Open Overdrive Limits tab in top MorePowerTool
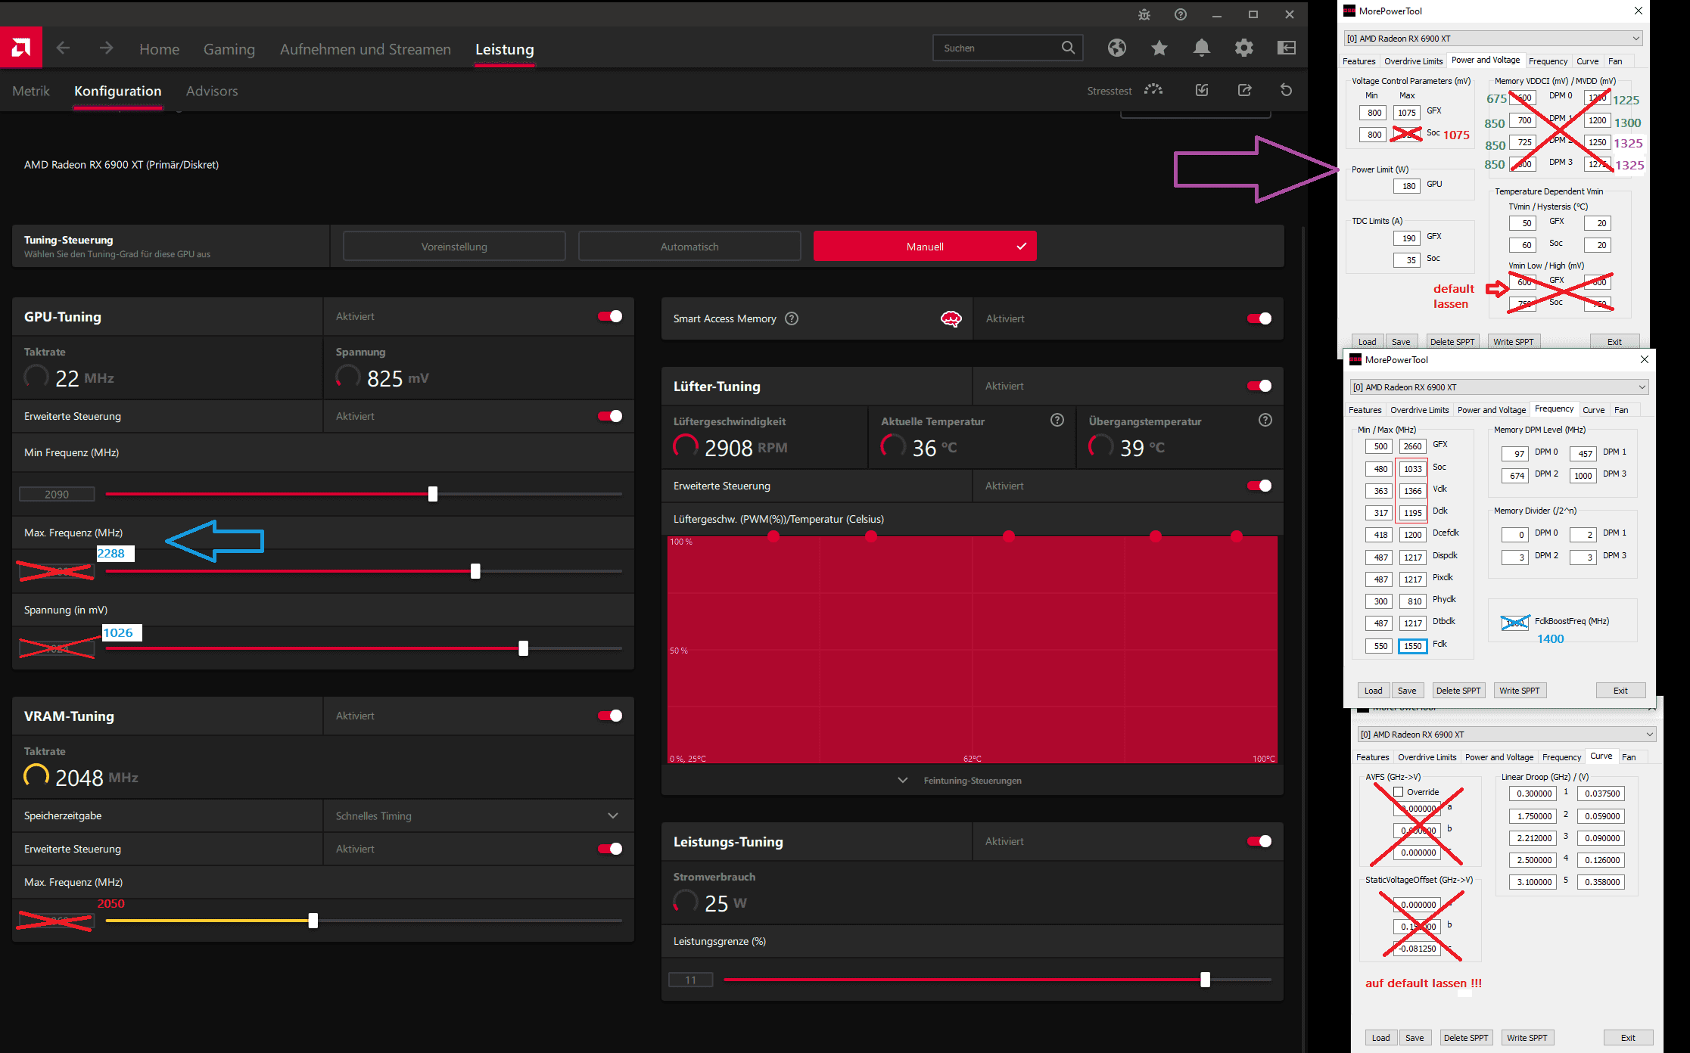Image resolution: width=1690 pixels, height=1053 pixels. (1413, 61)
